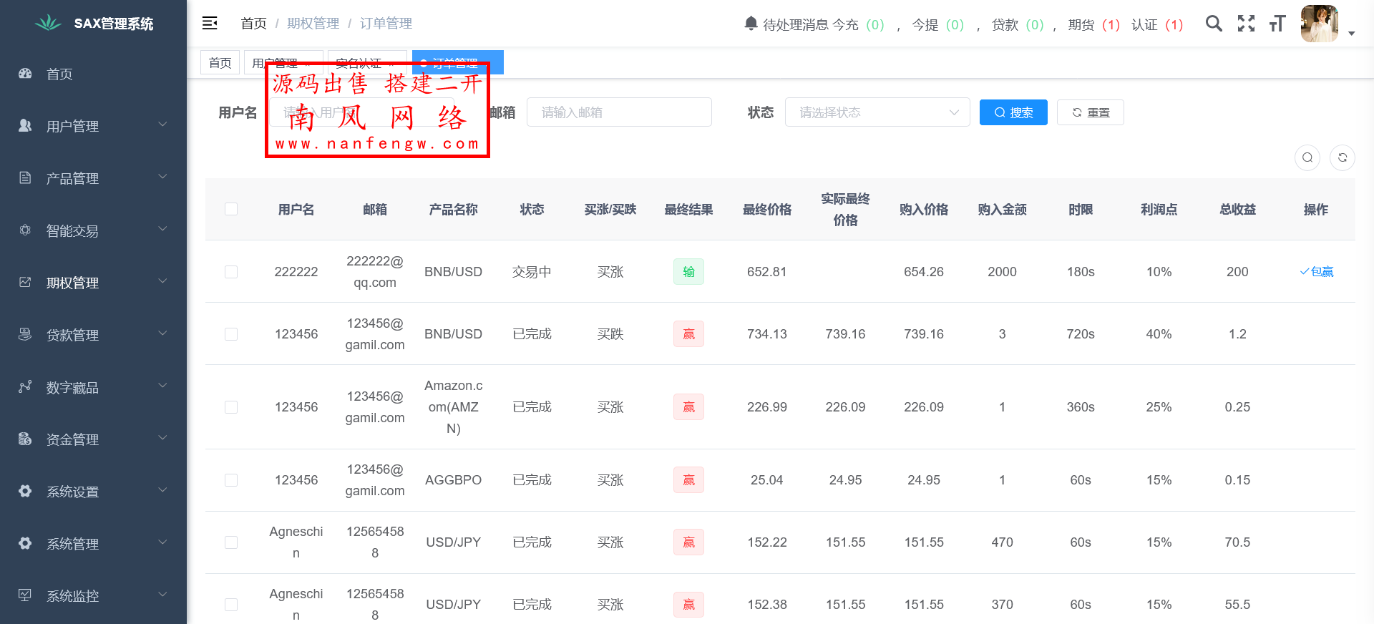The image size is (1374, 624).
Task: Toggle fullscreen mode icon
Action: 1246,24
